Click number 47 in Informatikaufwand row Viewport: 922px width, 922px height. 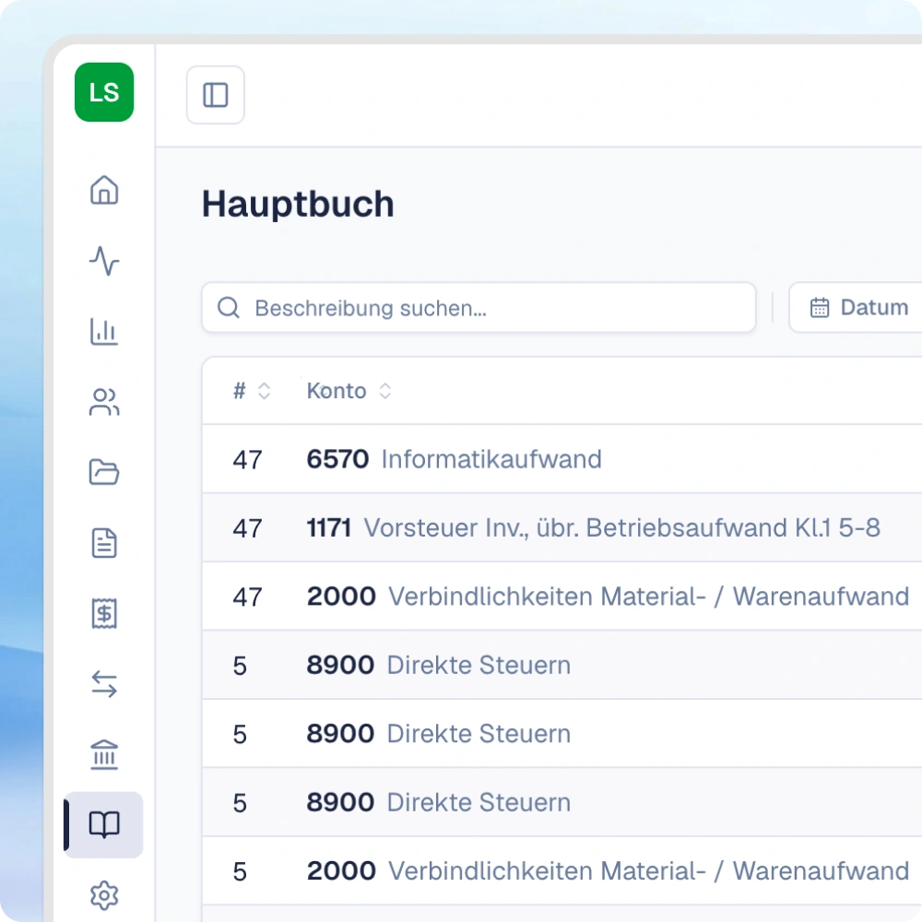pyautogui.click(x=247, y=460)
